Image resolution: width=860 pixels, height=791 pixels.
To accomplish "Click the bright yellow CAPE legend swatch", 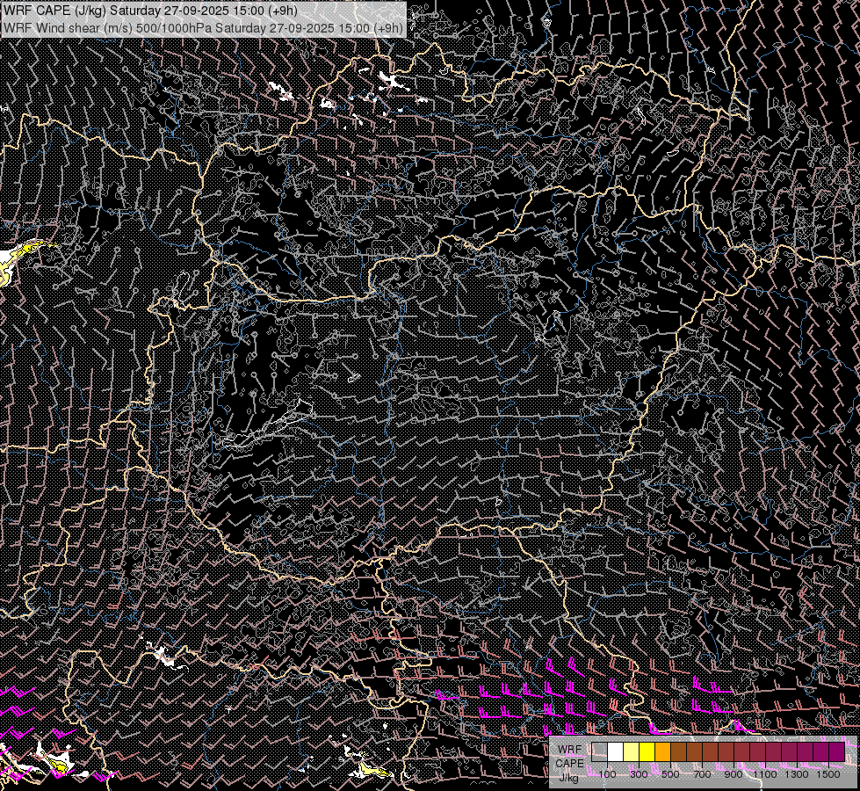I will (647, 751).
